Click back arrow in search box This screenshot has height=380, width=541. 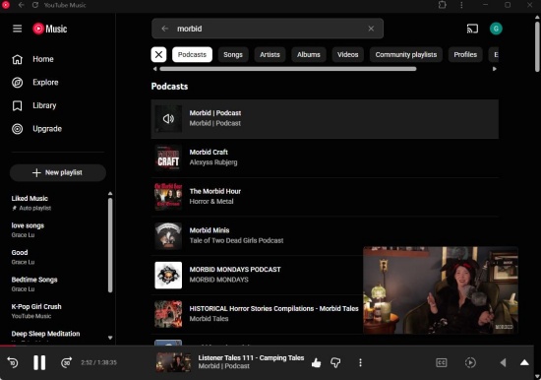coord(165,29)
